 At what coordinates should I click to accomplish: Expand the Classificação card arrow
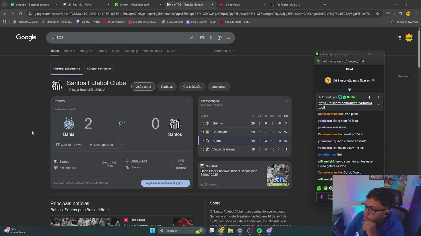tap(286, 101)
